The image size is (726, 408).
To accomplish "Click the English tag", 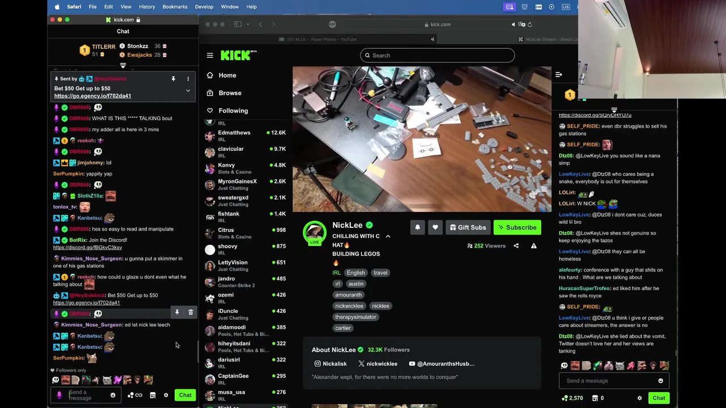I will [356, 273].
